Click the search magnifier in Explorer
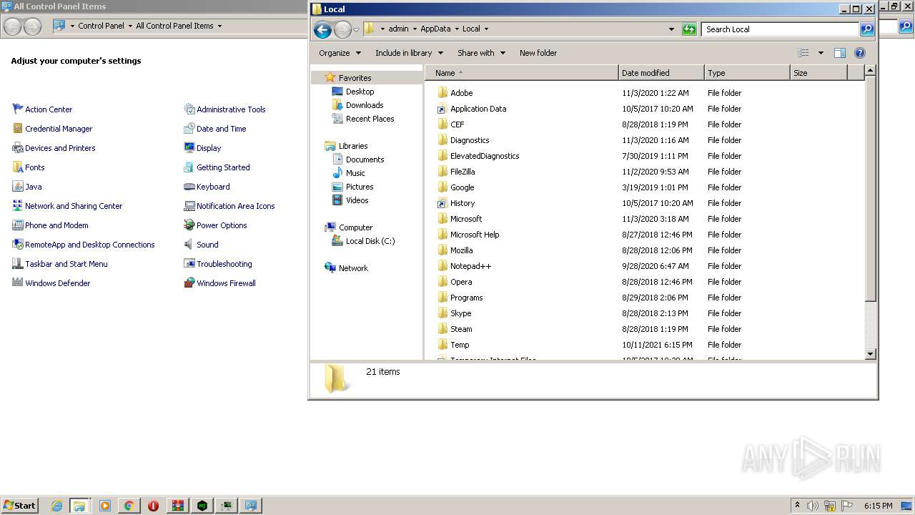Screen dimensions: 915x515 pos(867,29)
